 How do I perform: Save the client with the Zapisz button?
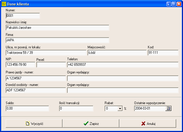(x=91, y=124)
